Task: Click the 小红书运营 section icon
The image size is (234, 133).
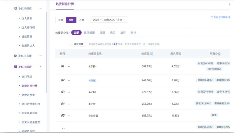Action: pos(15,67)
